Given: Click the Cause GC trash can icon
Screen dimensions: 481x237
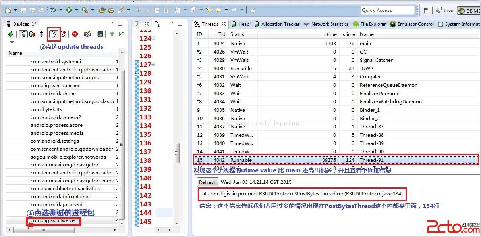Looking at the screenshot, I should coord(41,34).
